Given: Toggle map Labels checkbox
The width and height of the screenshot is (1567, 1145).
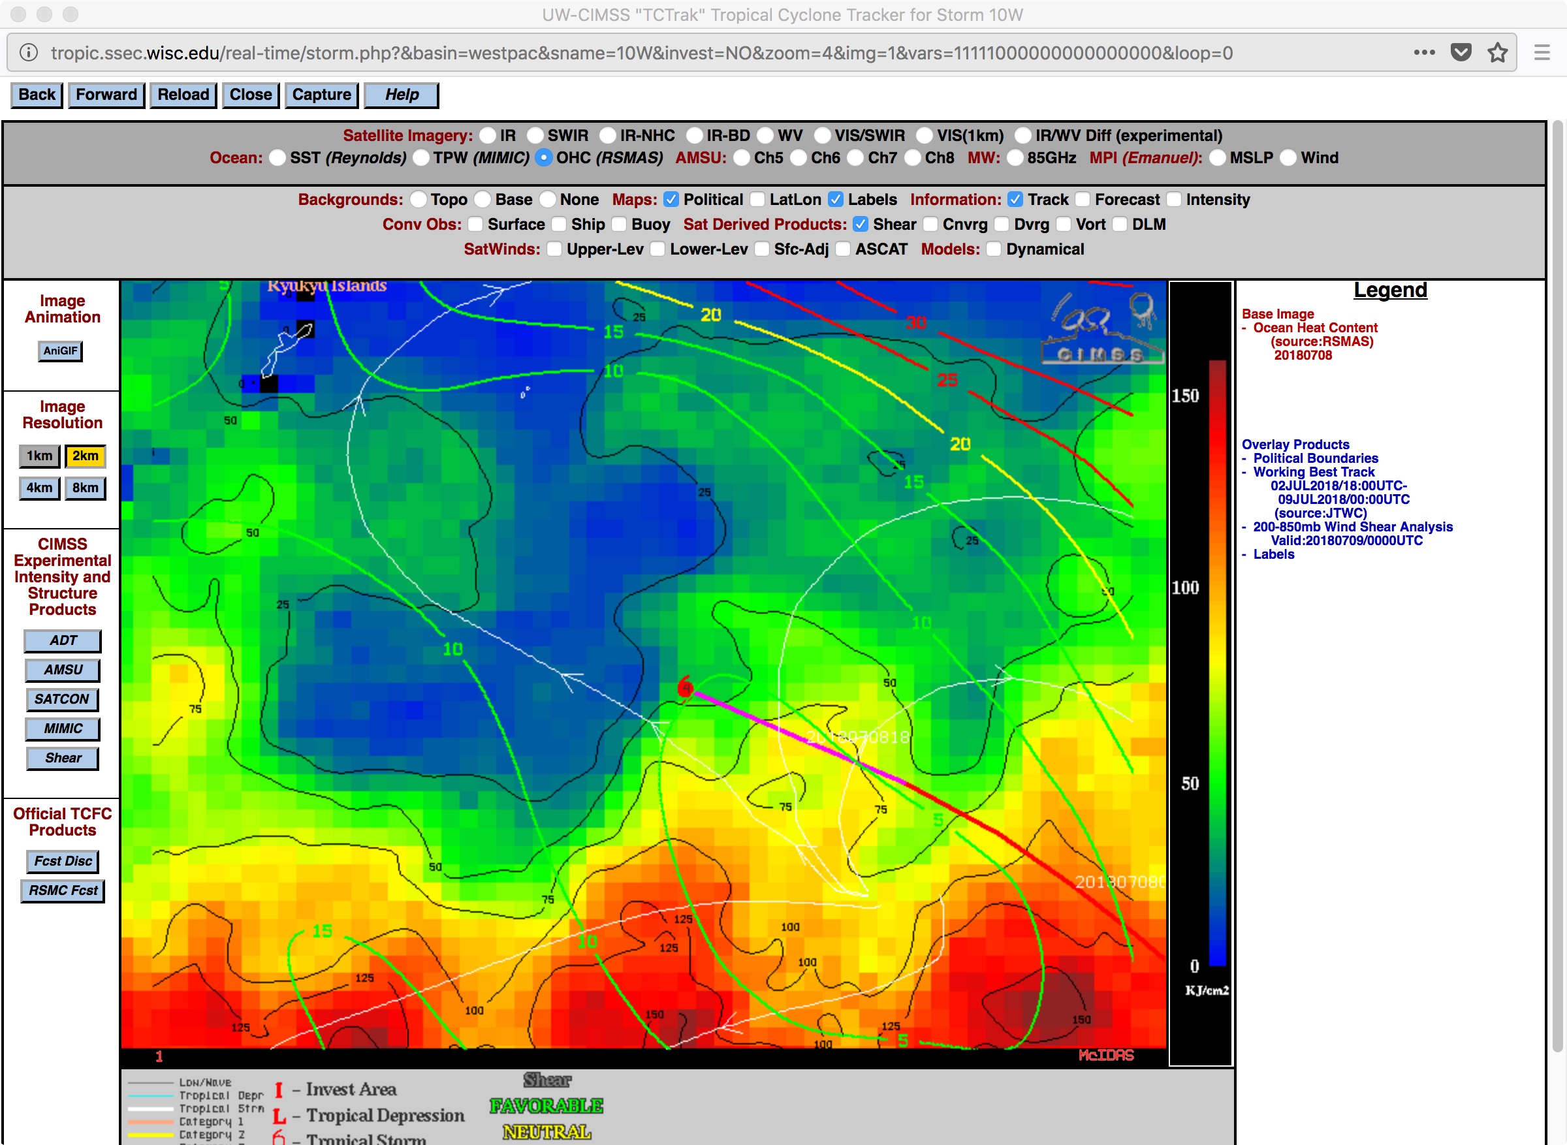Looking at the screenshot, I should pos(836,200).
